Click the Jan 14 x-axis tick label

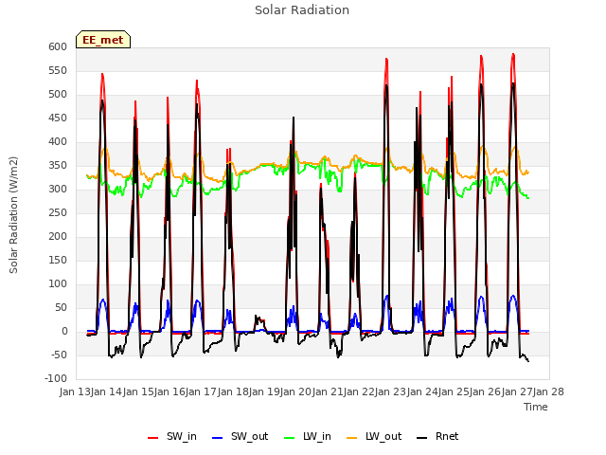[x=107, y=391]
